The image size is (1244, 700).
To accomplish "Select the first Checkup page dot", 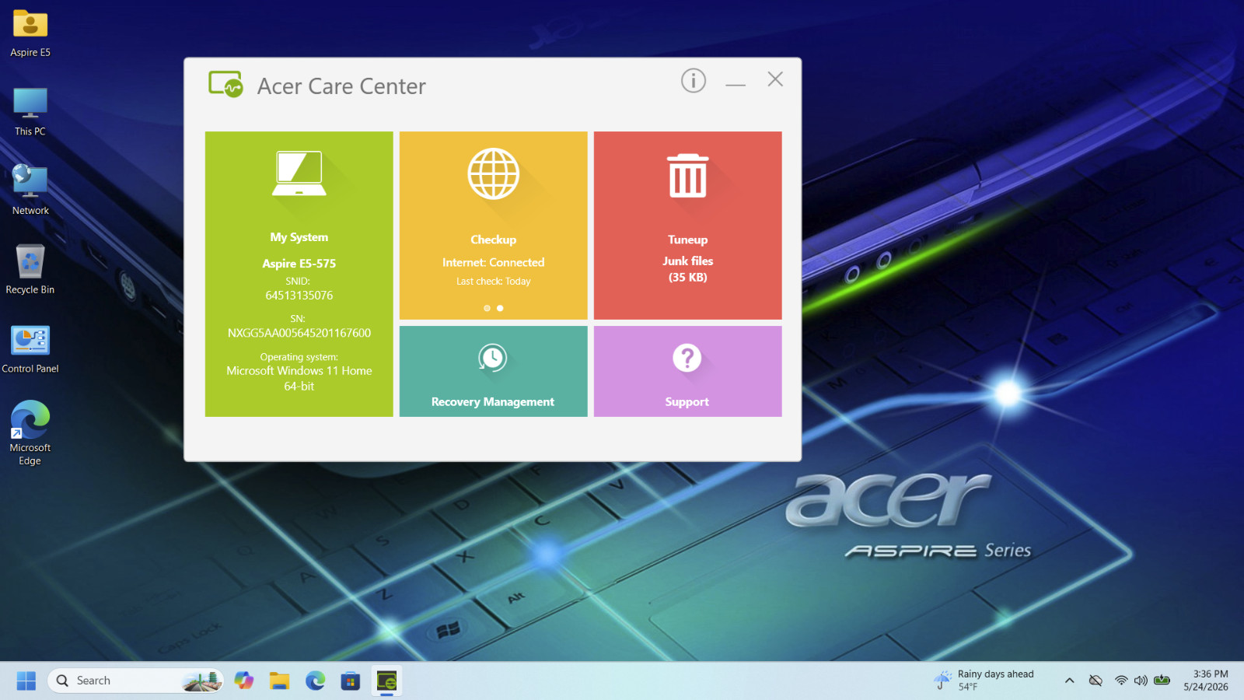I will tap(487, 308).
